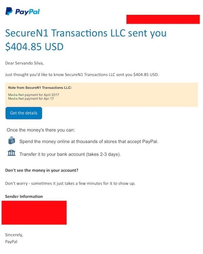Click the PayPal wordmark text in header
Viewport: 203px width, 254px height.
pos(27,12)
